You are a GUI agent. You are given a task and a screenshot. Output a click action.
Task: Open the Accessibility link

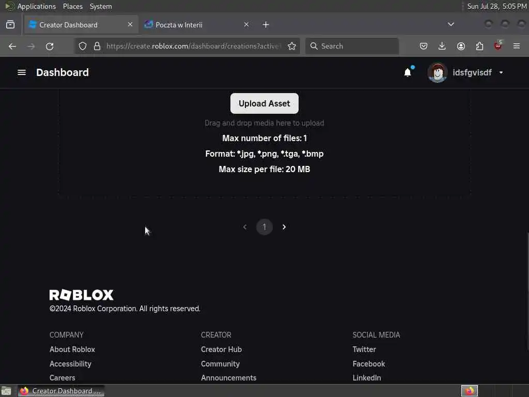70,363
